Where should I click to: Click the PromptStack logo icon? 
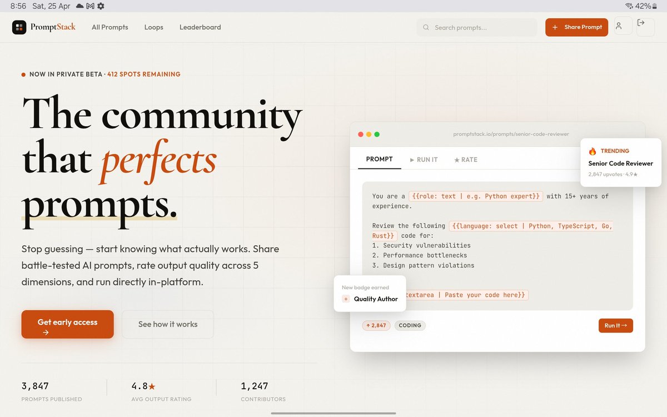click(x=19, y=27)
